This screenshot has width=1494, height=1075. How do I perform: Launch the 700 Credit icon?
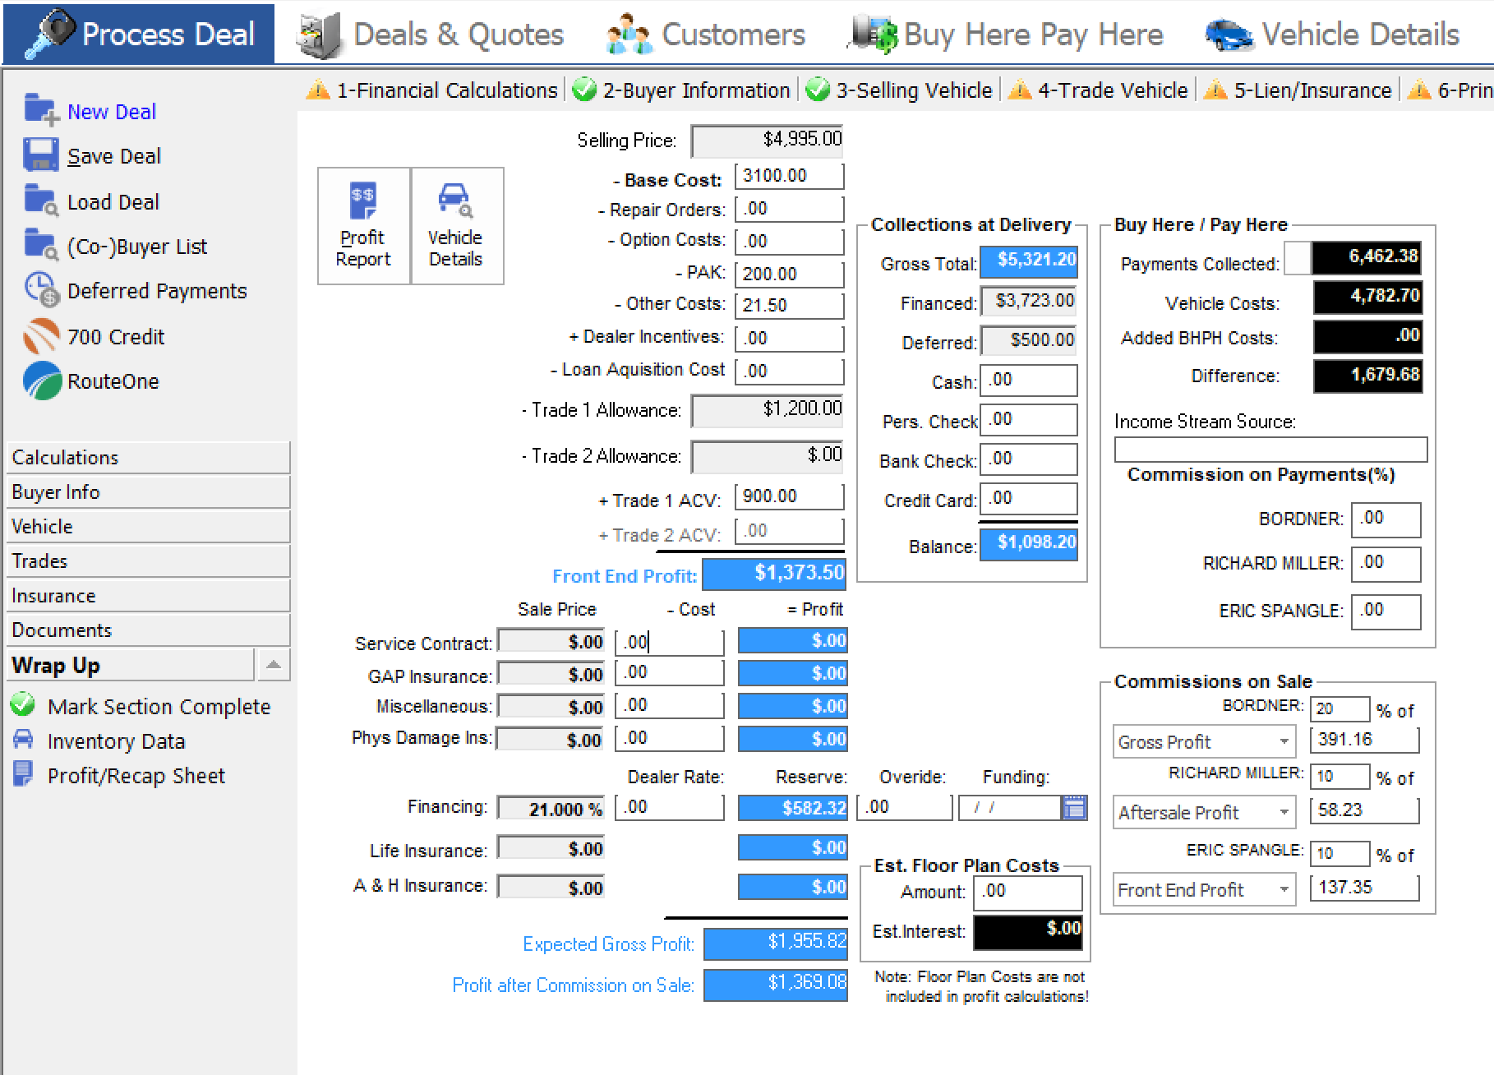pos(41,336)
